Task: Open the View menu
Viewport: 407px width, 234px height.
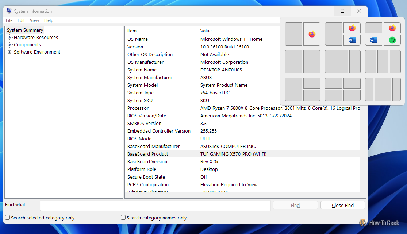Action: coord(34,20)
